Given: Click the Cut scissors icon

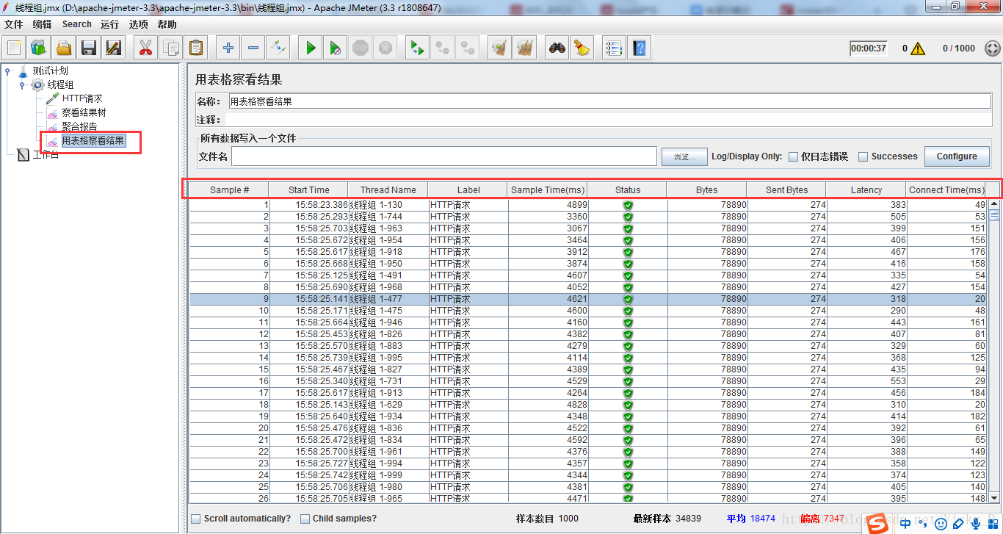Looking at the screenshot, I should [145, 48].
